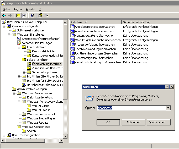Select the Objektzugriffsversuche überwachen policy icon
The image size is (179, 149).
point(72,40)
